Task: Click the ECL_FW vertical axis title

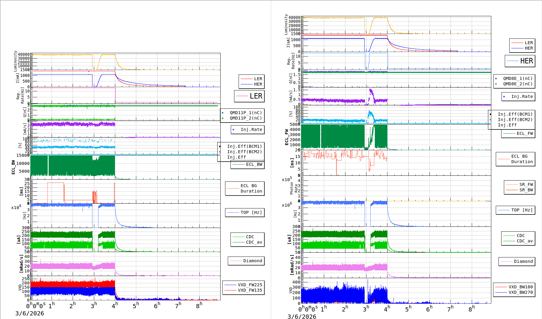Action: pos(287,137)
